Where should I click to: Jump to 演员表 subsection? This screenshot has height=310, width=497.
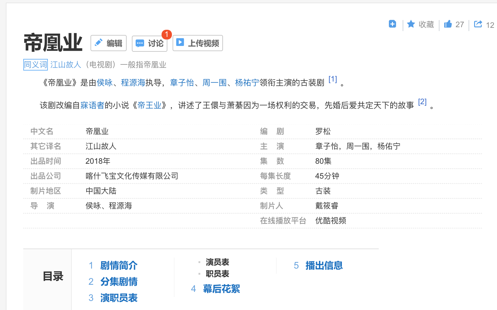click(x=217, y=262)
